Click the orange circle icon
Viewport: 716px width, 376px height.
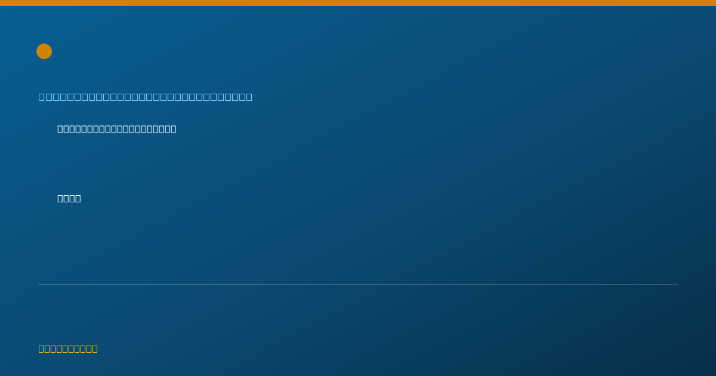point(44,51)
